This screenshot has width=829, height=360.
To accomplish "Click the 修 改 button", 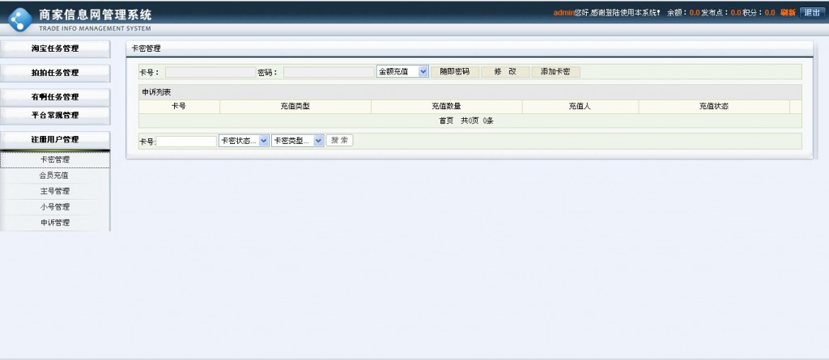I will tap(505, 72).
